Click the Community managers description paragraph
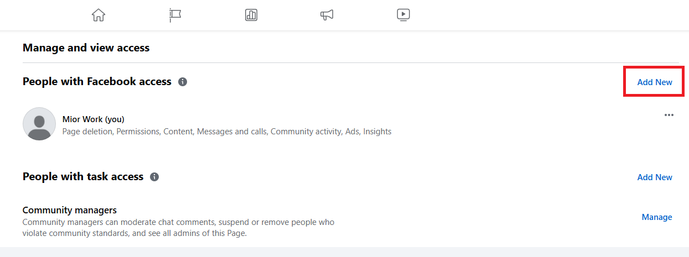The image size is (689, 257). point(178,228)
